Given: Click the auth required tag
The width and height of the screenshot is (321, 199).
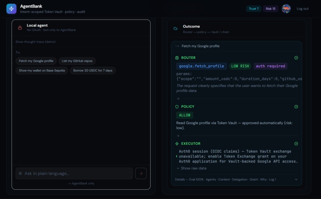Looking at the screenshot, I should [270, 66].
